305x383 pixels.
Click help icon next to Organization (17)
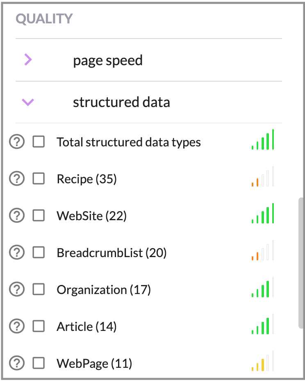17,290
